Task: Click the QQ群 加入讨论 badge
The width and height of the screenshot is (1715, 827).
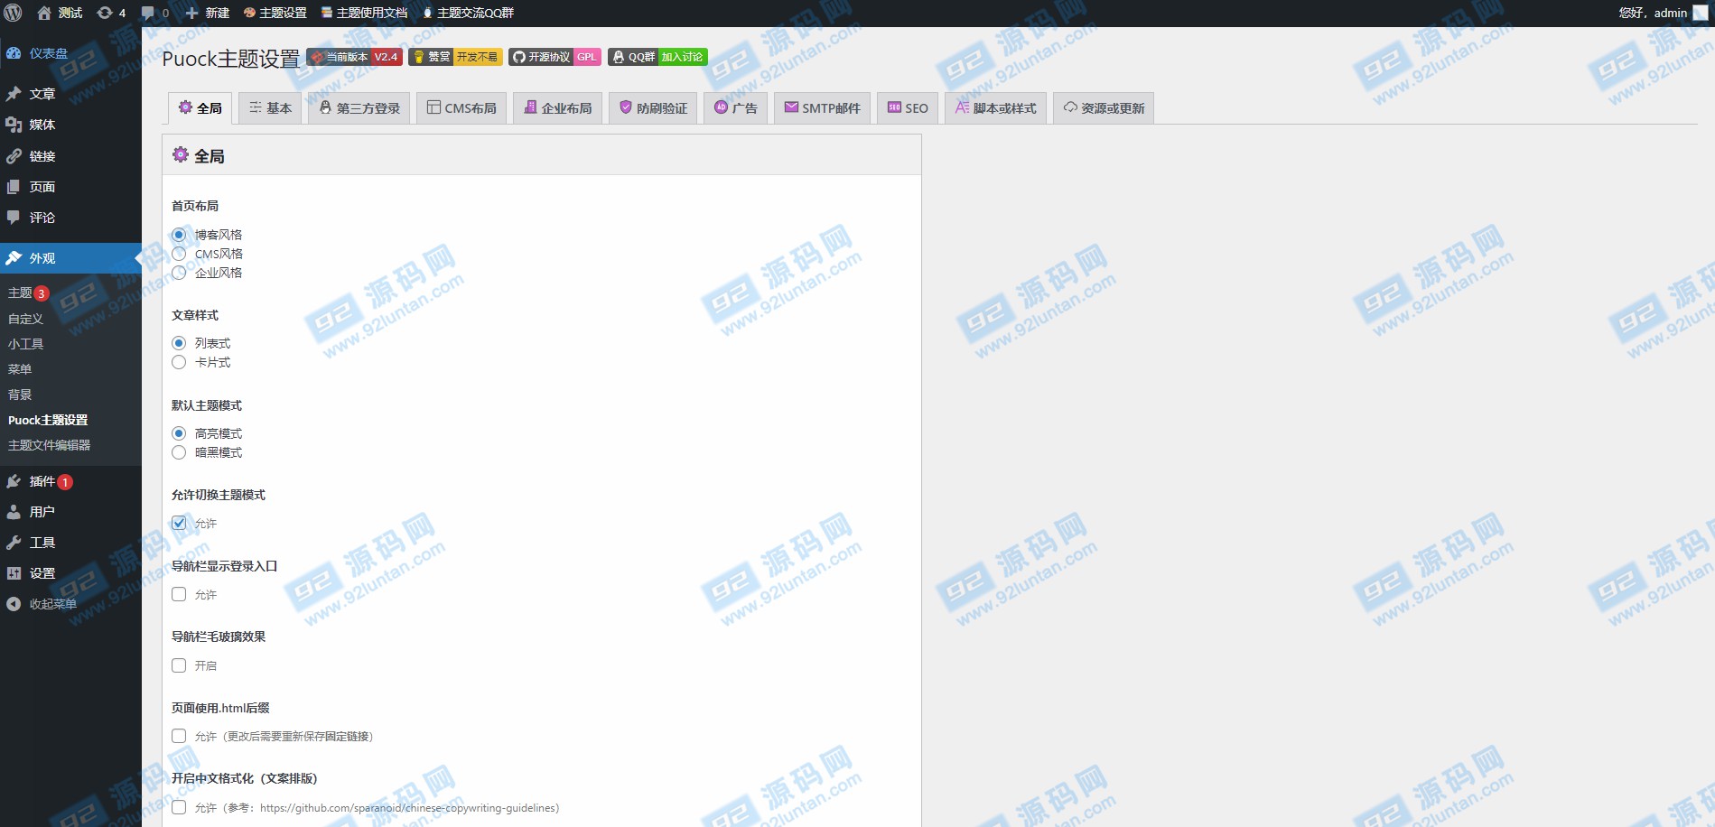Action: click(657, 57)
